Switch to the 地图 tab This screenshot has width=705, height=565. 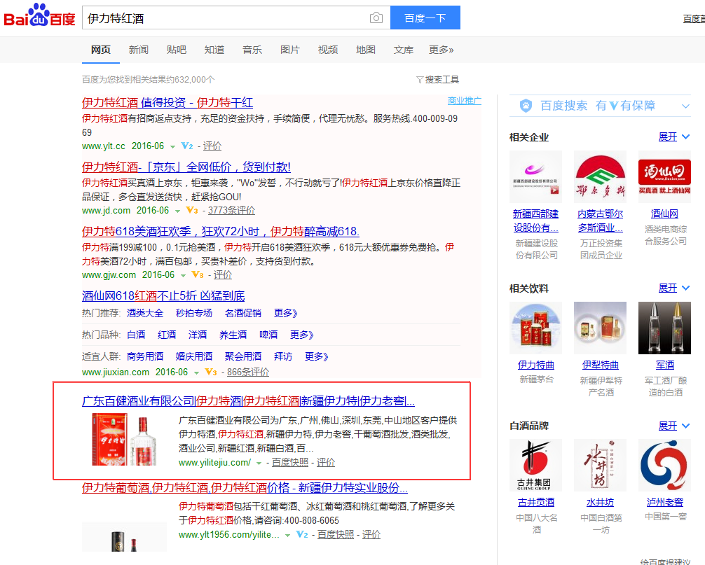(366, 50)
